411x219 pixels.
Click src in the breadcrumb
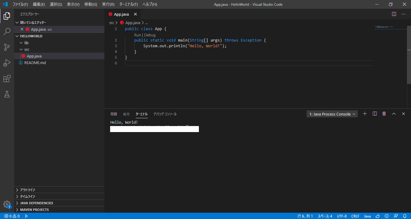click(x=112, y=23)
